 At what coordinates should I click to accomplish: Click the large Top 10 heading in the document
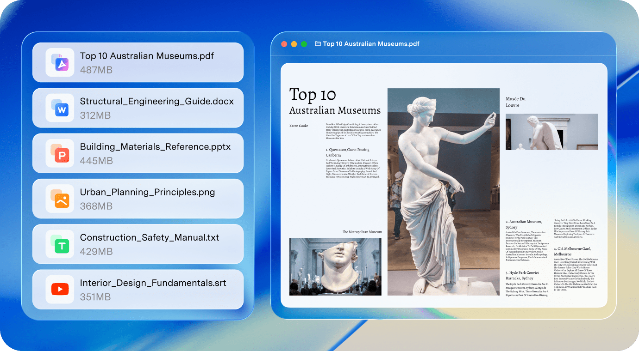pos(313,95)
